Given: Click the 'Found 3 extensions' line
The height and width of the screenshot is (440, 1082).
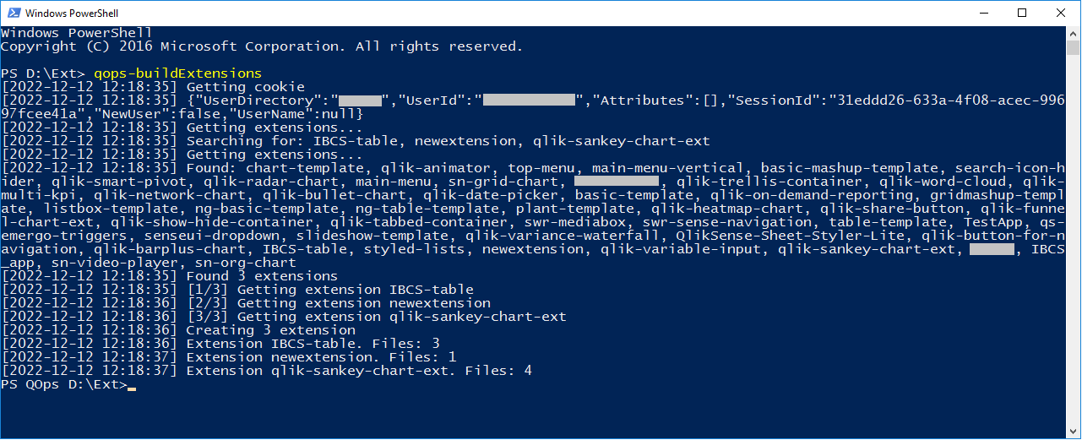Looking at the screenshot, I should click(x=170, y=276).
